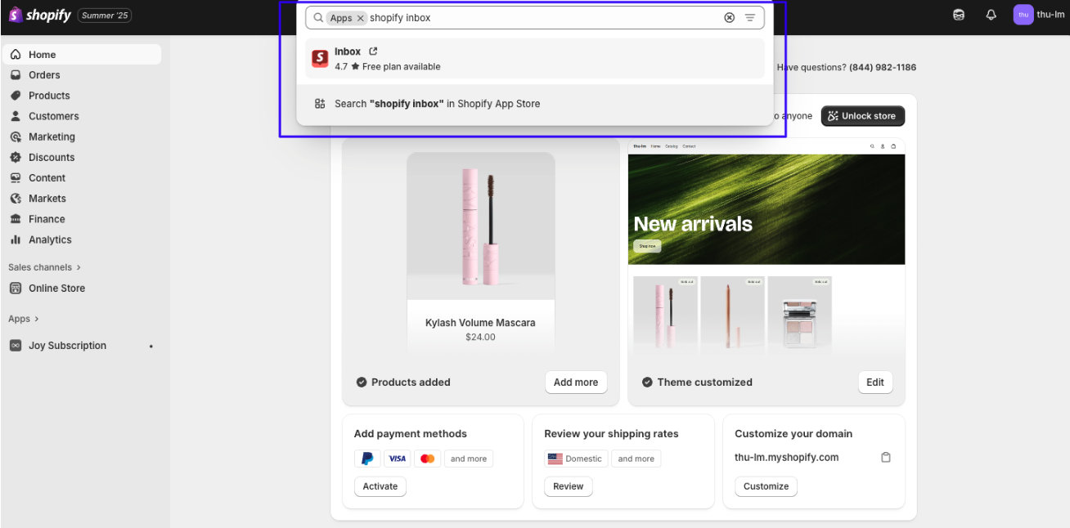The image size is (1070, 528).
Task: Click the Inbox app red icon
Action: (x=320, y=59)
